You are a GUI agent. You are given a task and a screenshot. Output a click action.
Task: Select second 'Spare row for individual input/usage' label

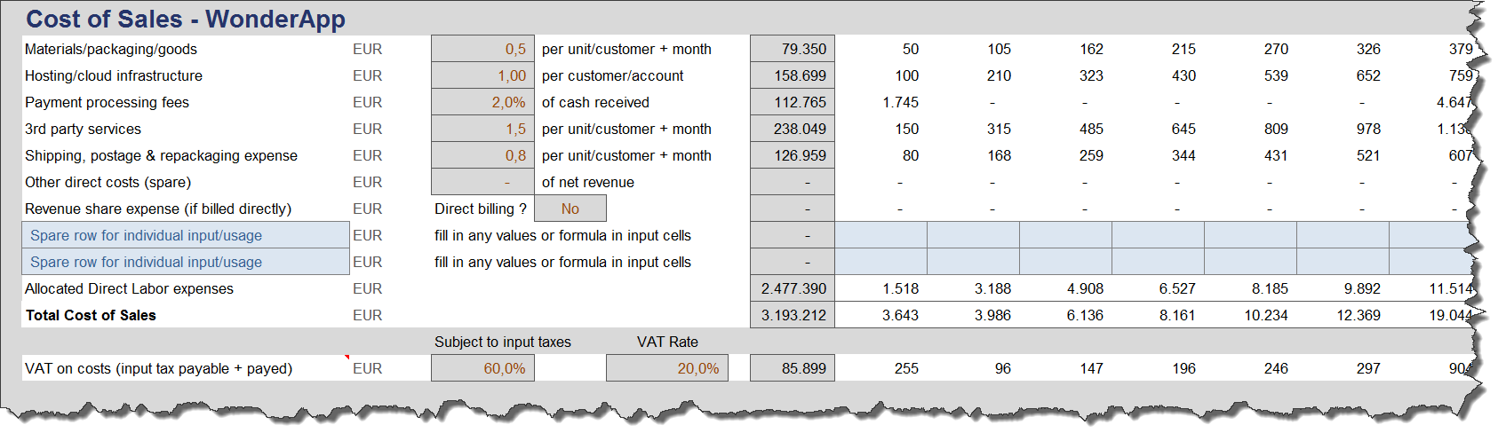click(186, 262)
